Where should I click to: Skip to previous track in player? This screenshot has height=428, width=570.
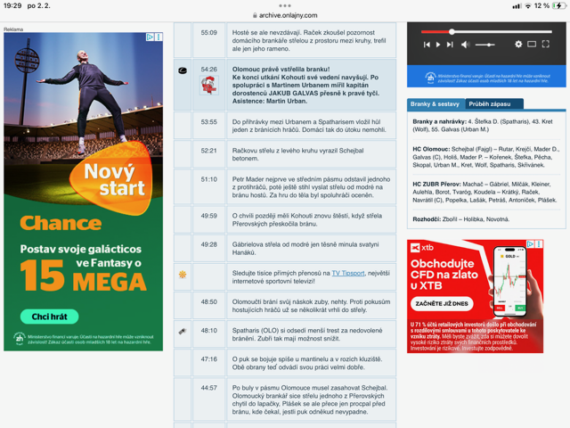427,45
